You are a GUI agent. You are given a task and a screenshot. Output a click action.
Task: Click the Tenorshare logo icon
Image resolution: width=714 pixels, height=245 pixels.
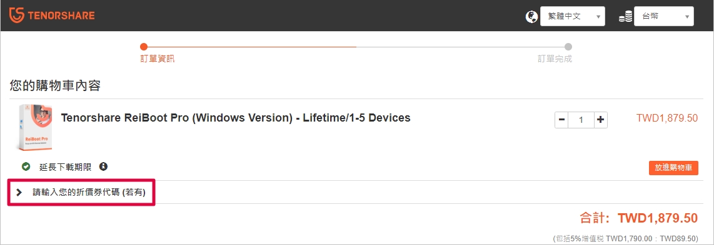coord(16,15)
